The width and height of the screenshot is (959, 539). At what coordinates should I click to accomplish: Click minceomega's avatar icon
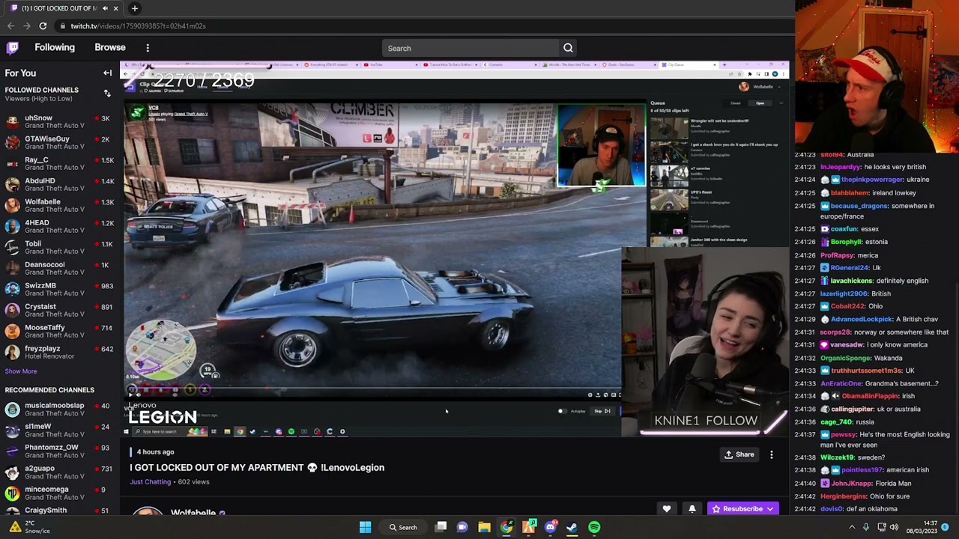click(12, 493)
